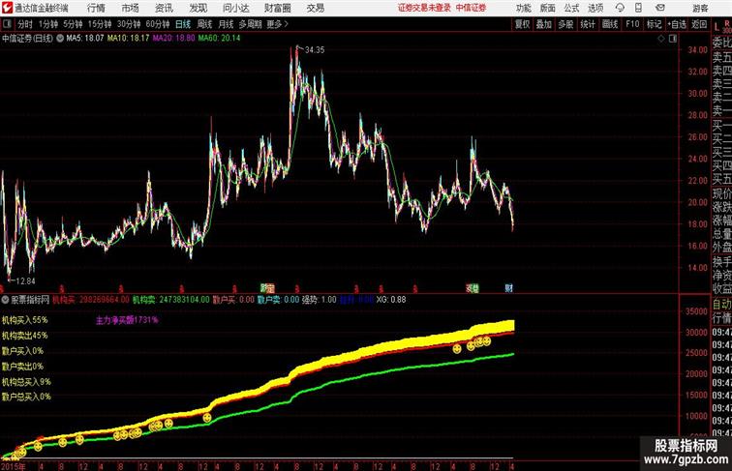The height and width of the screenshot is (471, 732).
Task: Click the 游客 user label
Action: [x=700, y=8]
